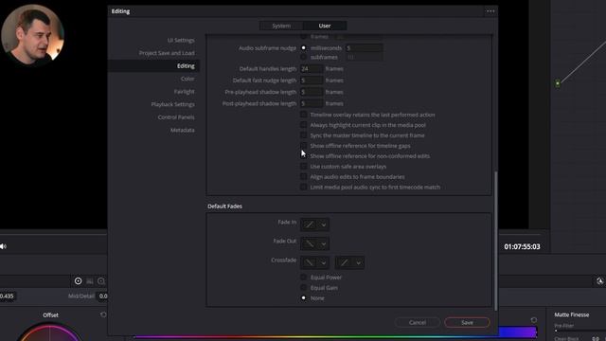Open the three-dot options menu in Editing dialog
The image size is (606, 341).
pyautogui.click(x=490, y=11)
